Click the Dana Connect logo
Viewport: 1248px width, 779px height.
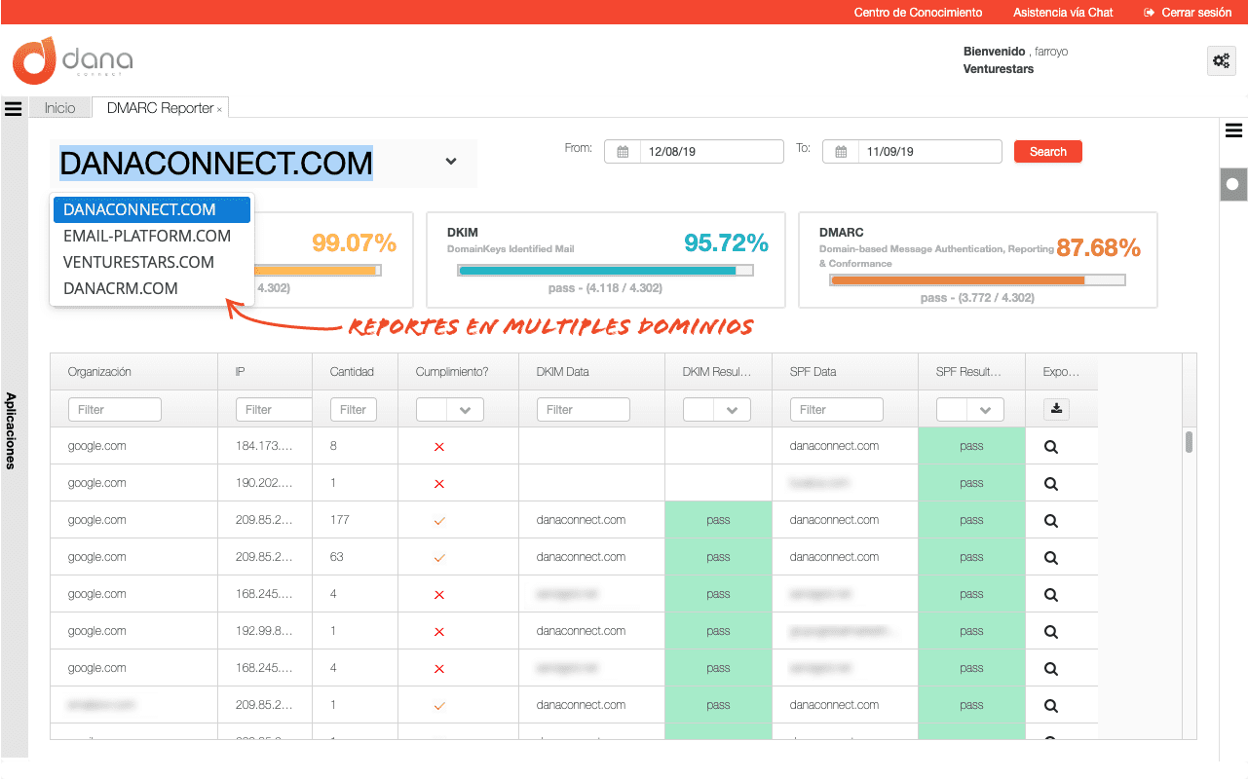(x=73, y=61)
